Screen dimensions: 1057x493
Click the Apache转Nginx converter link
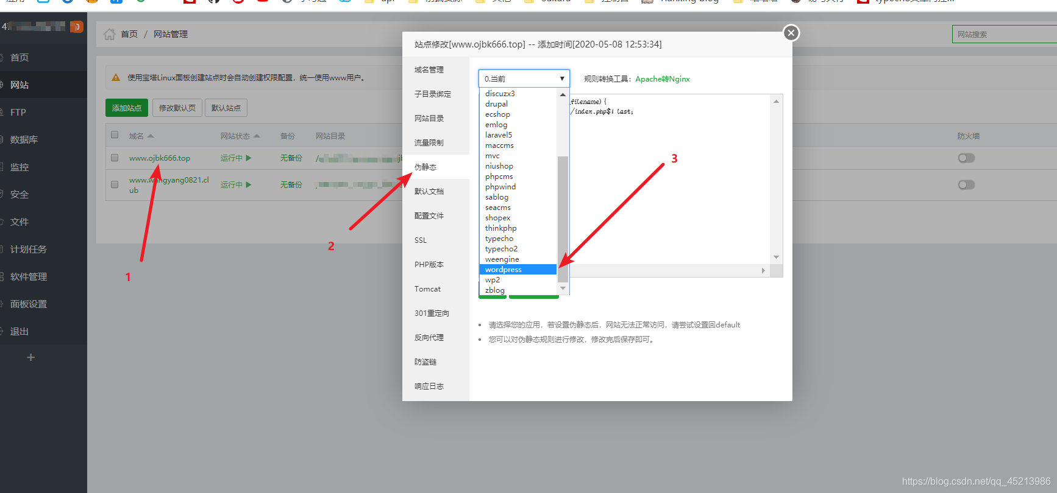click(x=663, y=79)
